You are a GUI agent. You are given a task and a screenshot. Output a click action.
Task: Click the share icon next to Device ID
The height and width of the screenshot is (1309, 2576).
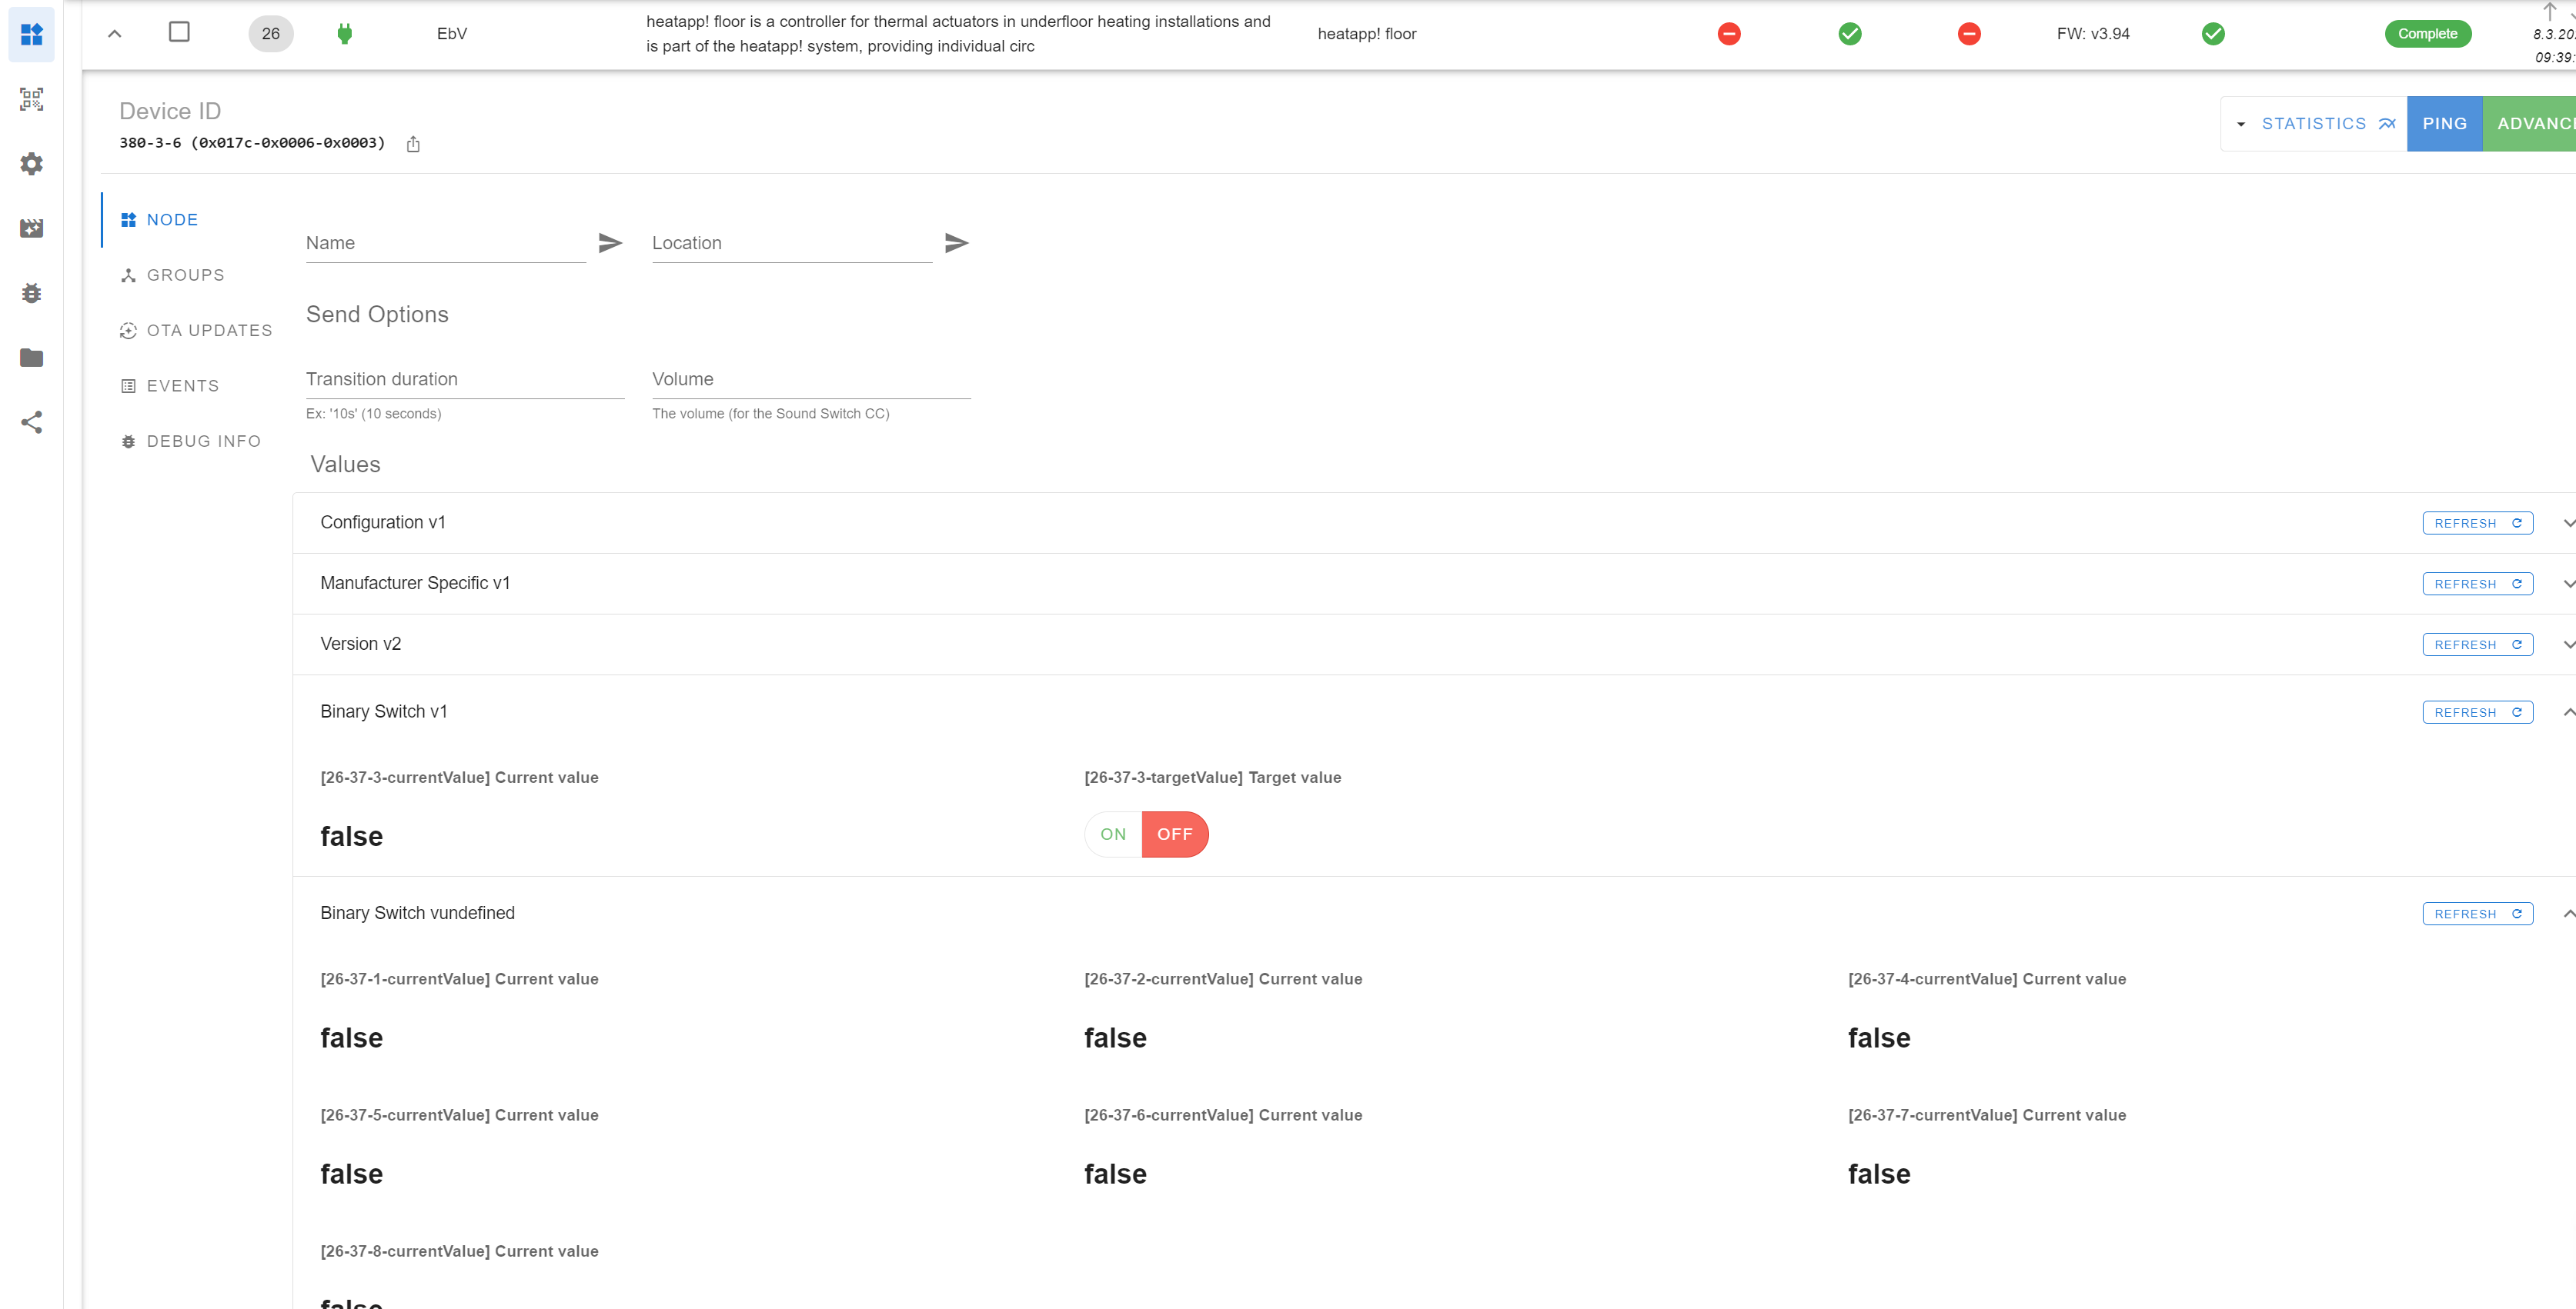click(x=413, y=144)
